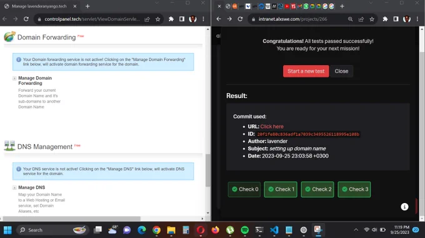Screen dimensions: 425x238
Task: Click info icon in DNS service notice
Action: pos(19,169)
